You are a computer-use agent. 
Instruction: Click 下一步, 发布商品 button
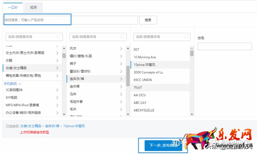(163, 145)
